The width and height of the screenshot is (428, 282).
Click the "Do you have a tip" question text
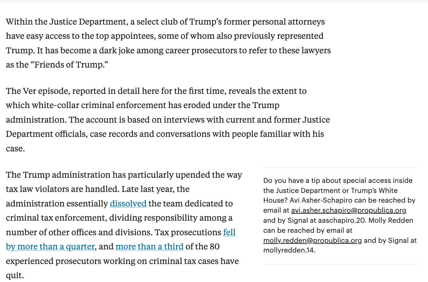(x=338, y=180)
